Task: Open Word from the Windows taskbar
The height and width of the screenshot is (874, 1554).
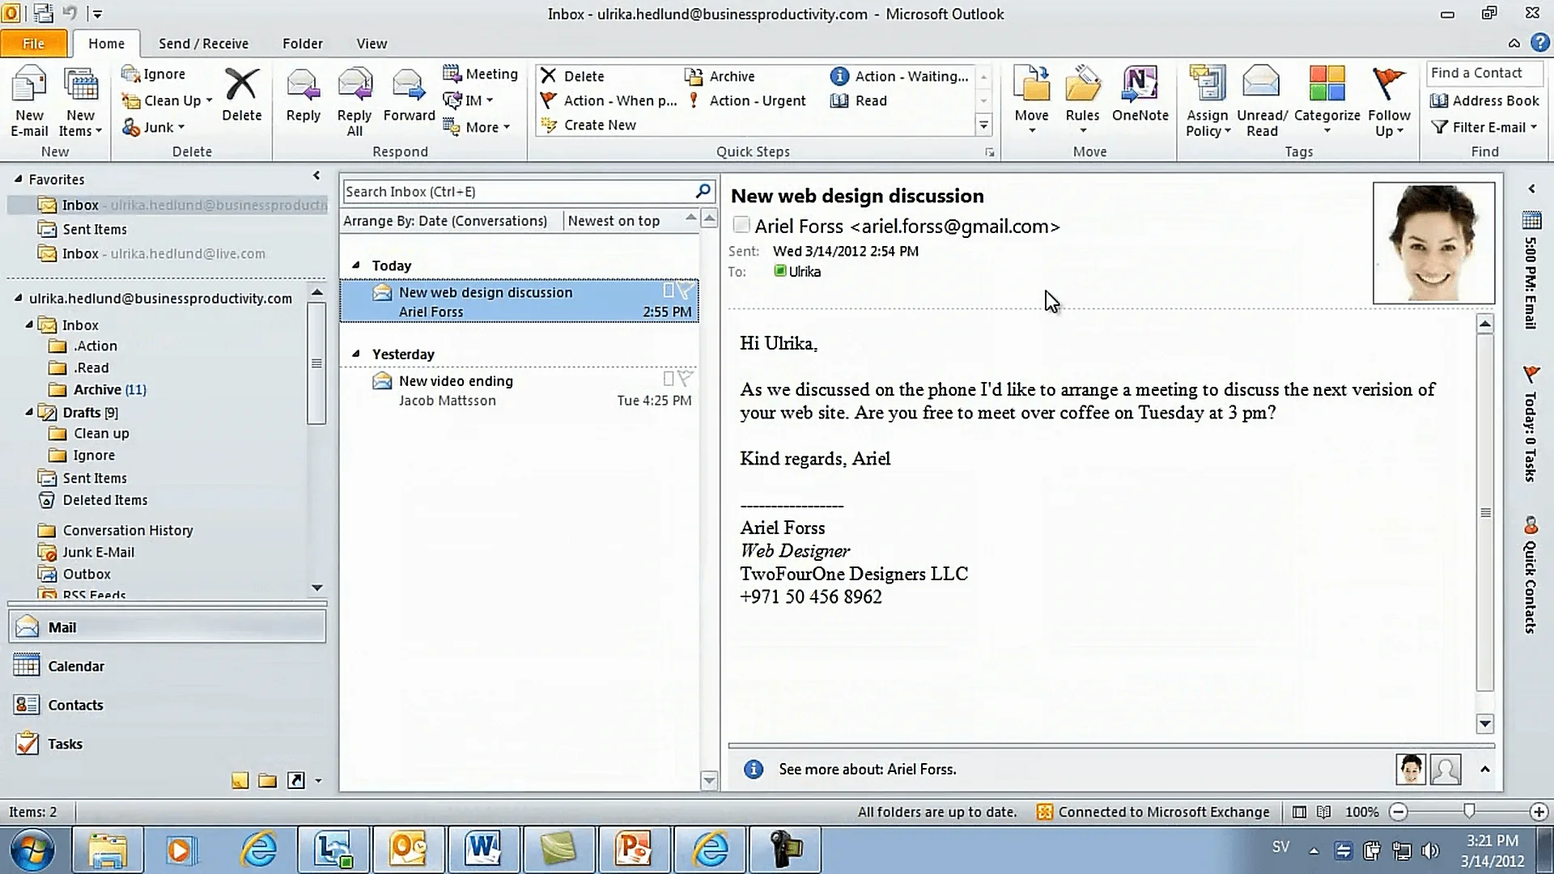Action: [x=483, y=850]
